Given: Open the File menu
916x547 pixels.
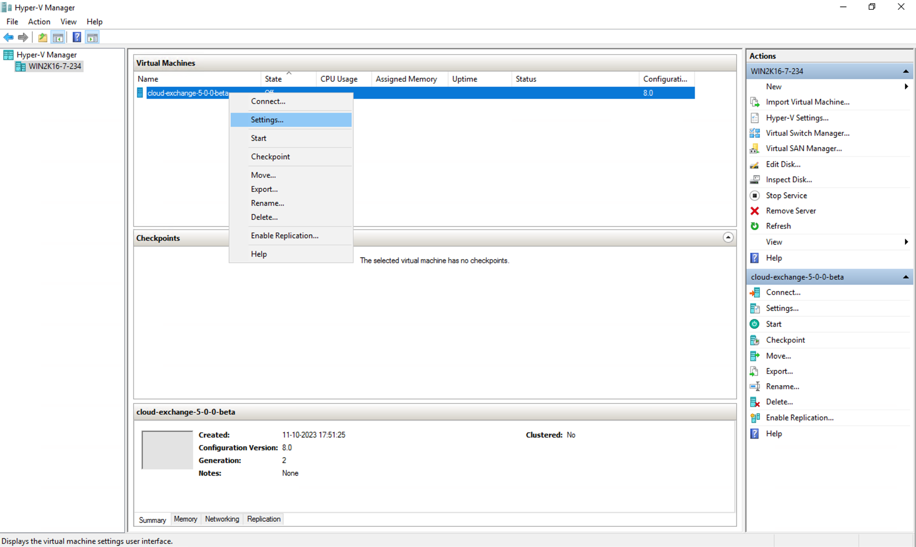Looking at the screenshot, I should [13, 21].
